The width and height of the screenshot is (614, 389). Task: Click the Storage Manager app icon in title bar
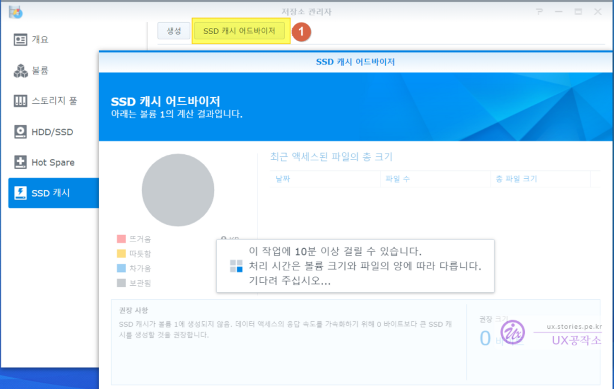15,12
